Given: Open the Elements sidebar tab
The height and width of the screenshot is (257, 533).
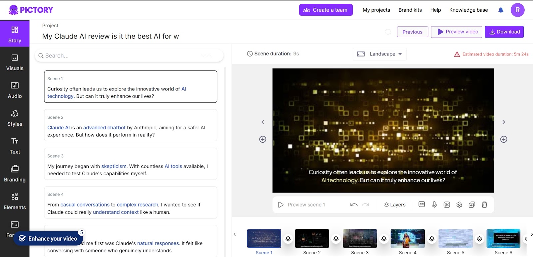Looking at the screenshot, I should click(x=15, y=202).
